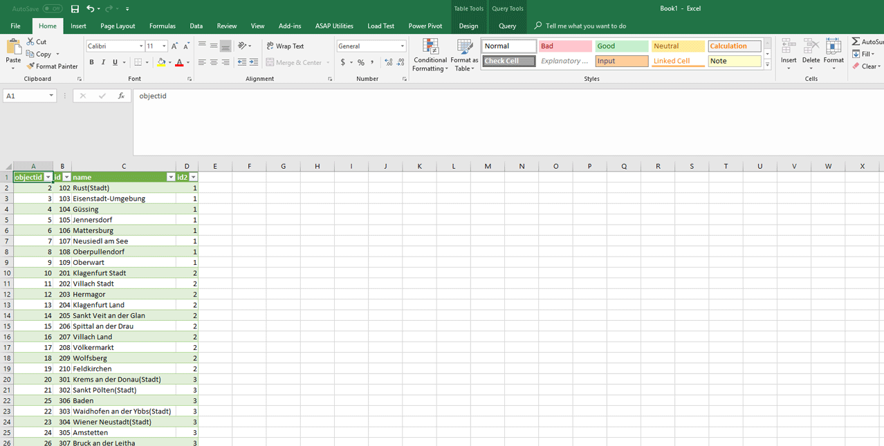884x446 pixels.
Task: Click the Orientation text-angle icon
Action: click(x=242, y=46)
